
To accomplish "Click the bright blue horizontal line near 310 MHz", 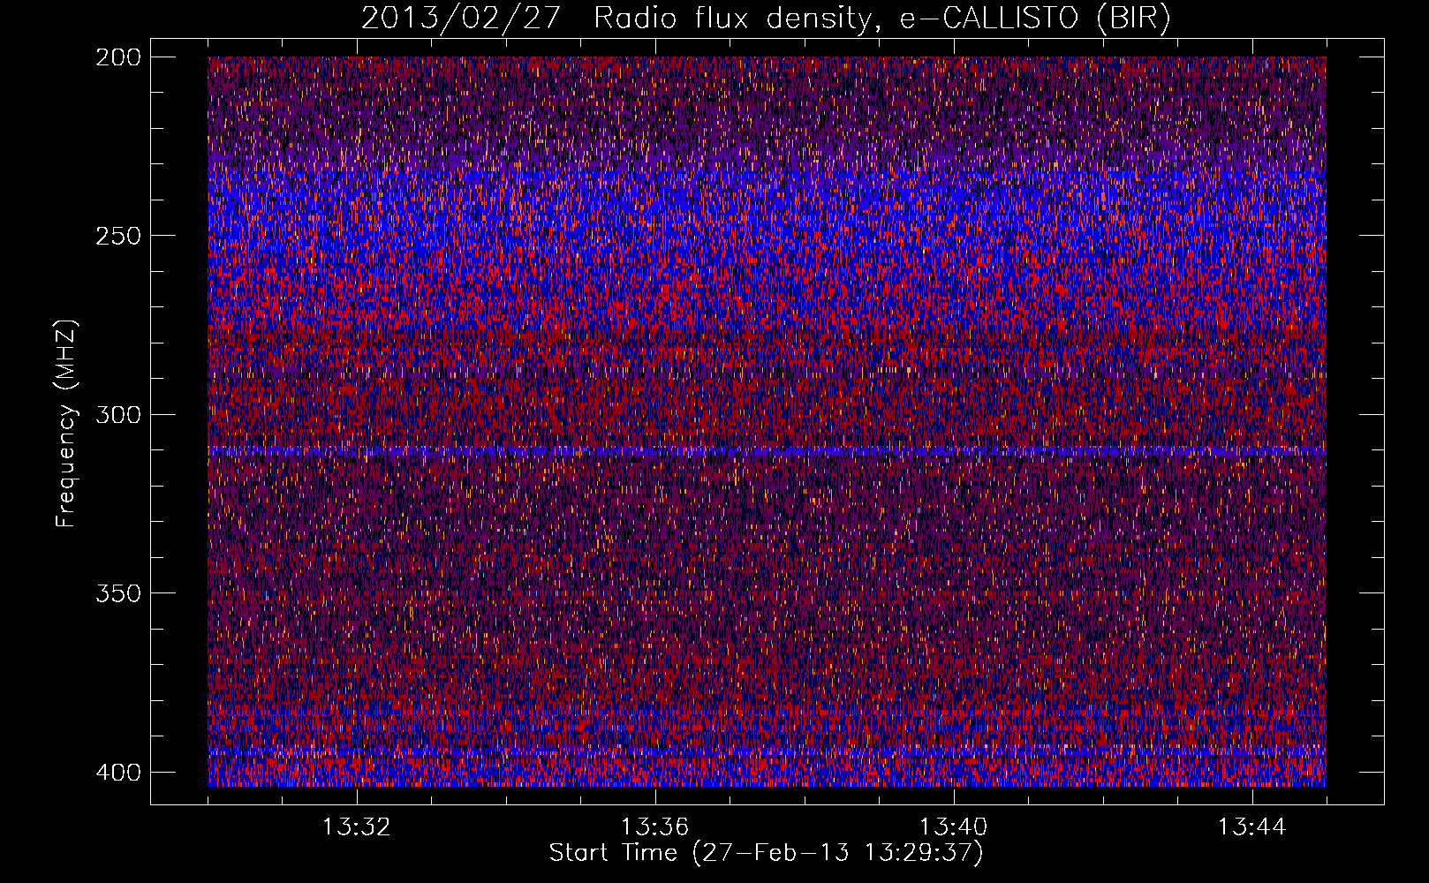I will [x=767, y=451].
